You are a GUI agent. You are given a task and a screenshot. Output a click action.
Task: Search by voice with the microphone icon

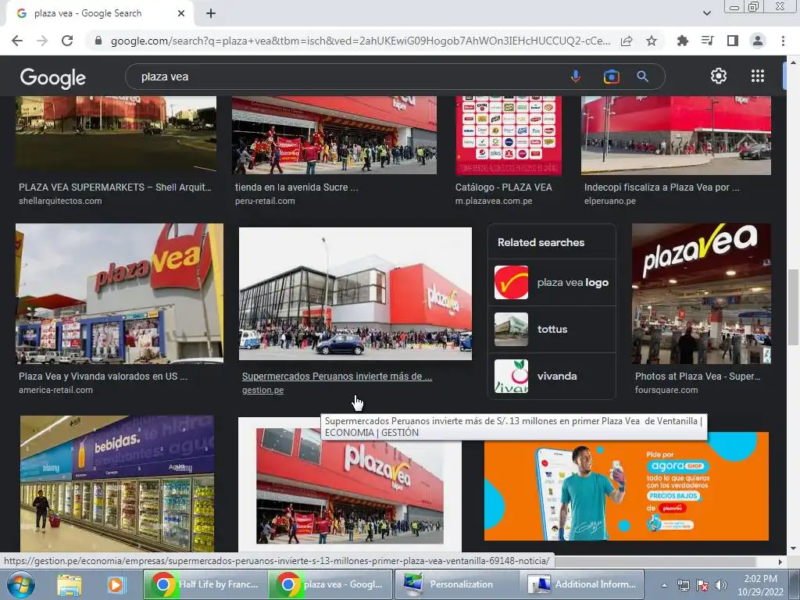pos(576,77)
